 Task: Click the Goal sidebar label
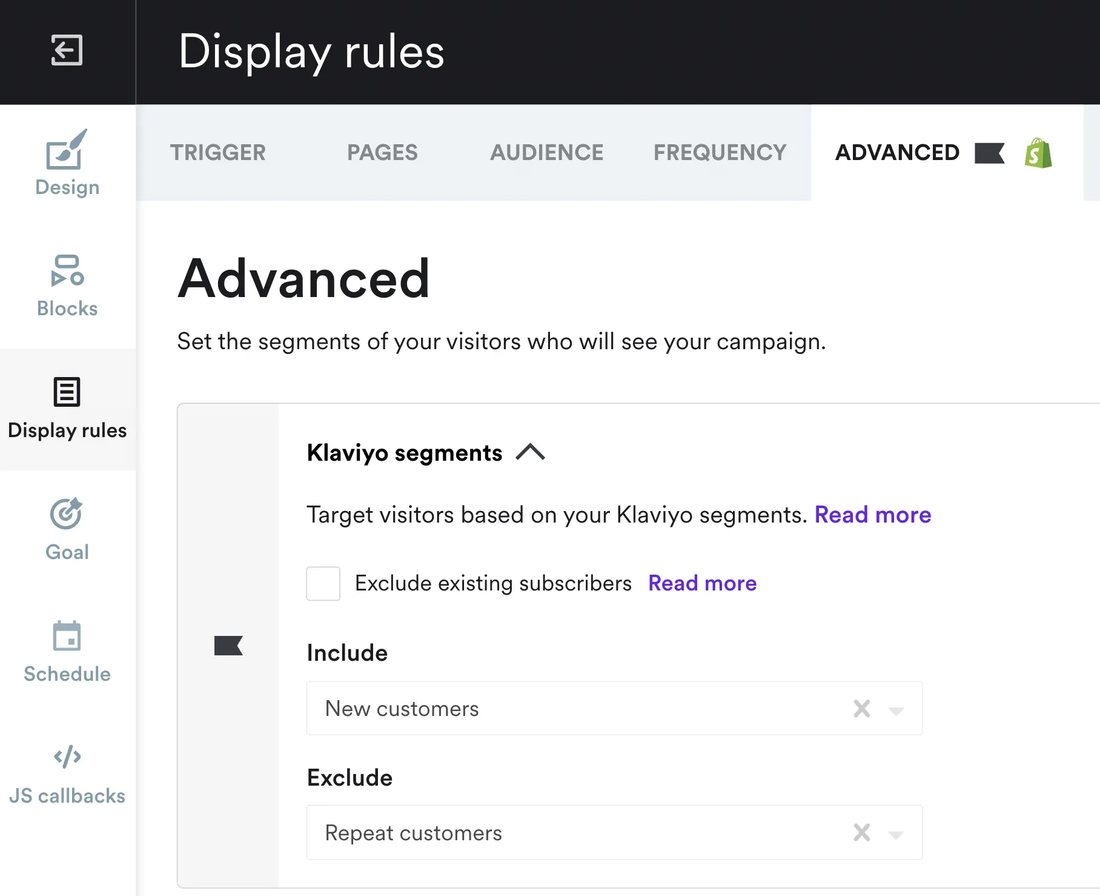(x=67, y=552)
